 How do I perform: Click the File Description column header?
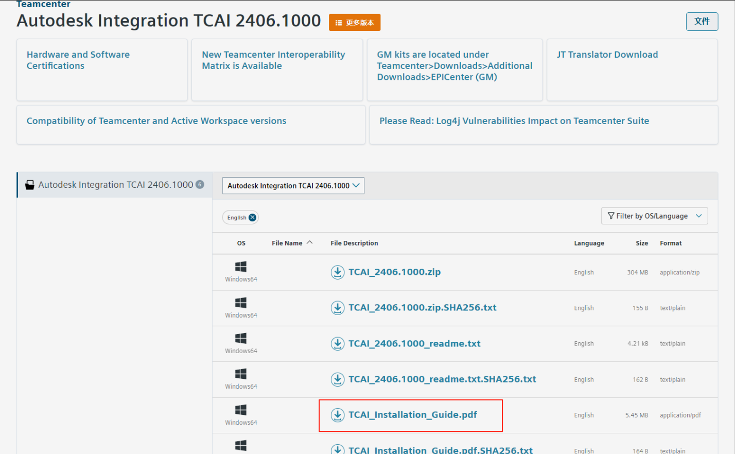(x=354, y=243)
